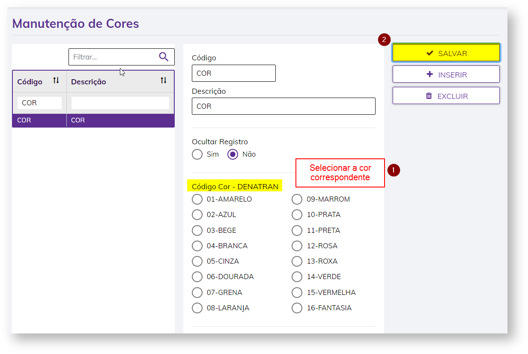Click the Código column filter box
The height and width of the screenshot is (354, 528).
[39, 103]
